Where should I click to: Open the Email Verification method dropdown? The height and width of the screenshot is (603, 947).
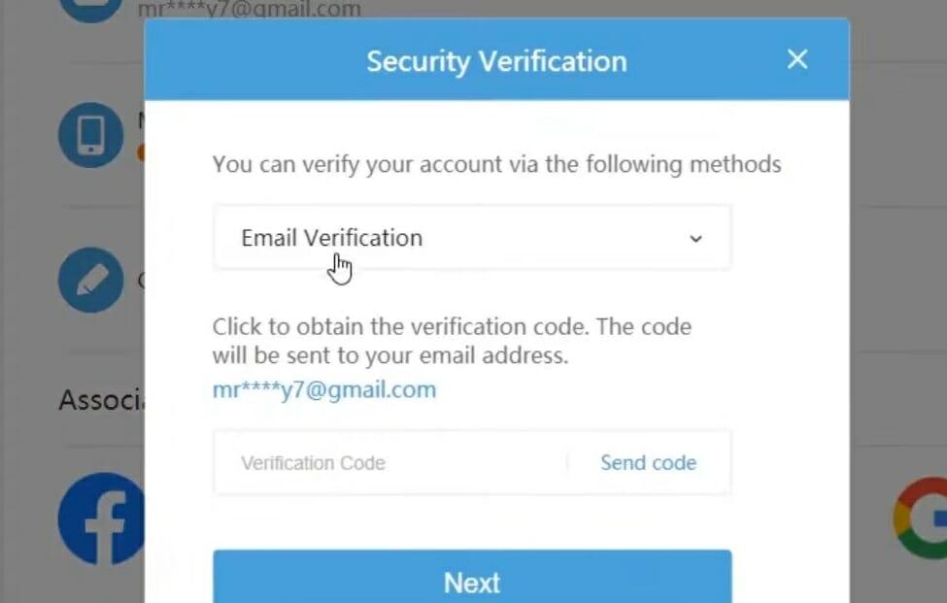click(x=471, y=238)
